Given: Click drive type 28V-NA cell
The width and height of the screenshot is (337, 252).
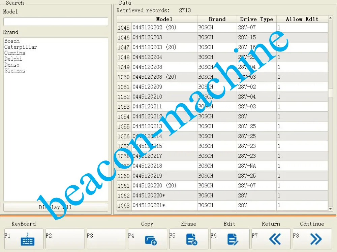Looking at the screenshot, I should coord(256,166).
